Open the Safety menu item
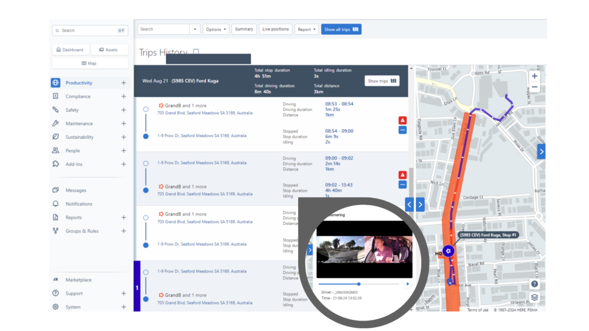 72,110
